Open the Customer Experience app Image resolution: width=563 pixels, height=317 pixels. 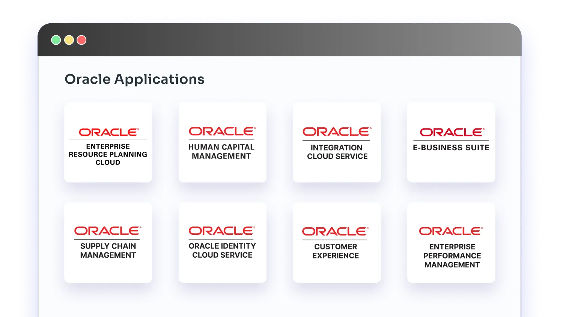click(x=337, y=242)
